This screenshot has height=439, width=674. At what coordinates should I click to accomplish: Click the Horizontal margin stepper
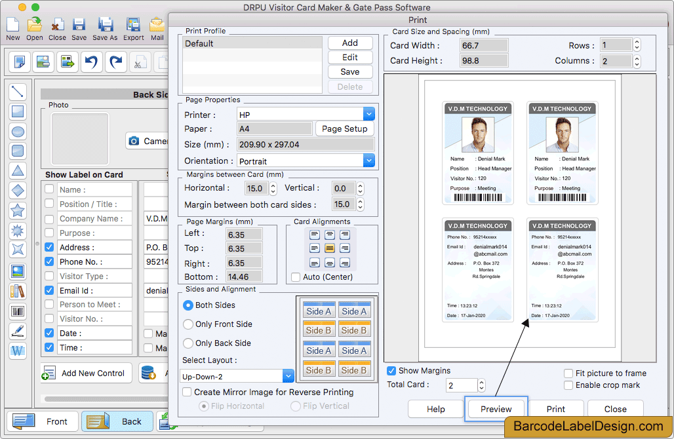[273, 188]
